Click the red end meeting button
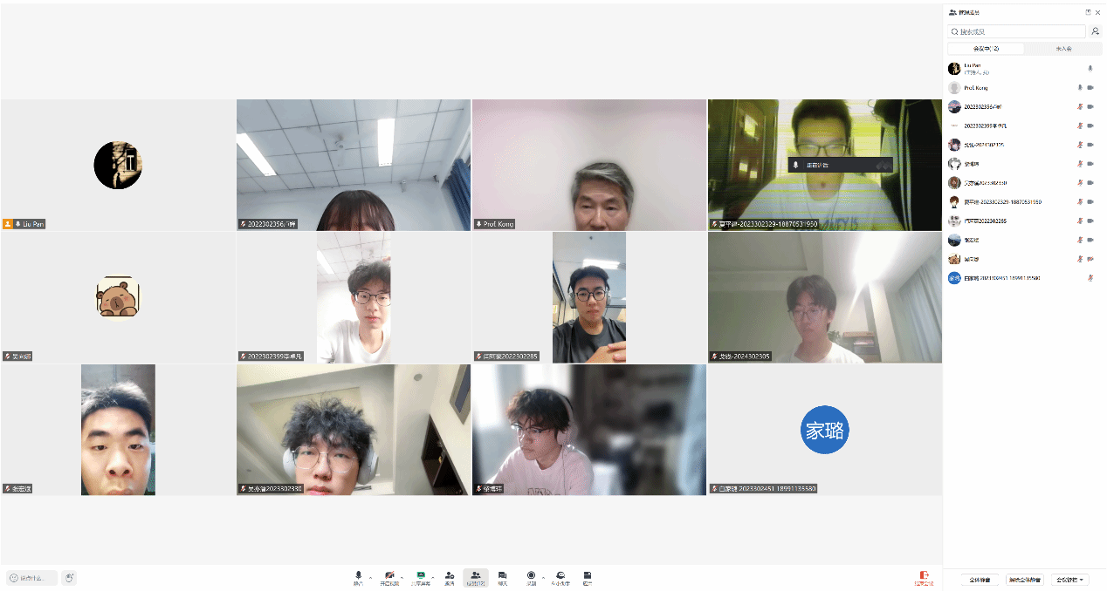 924,577
